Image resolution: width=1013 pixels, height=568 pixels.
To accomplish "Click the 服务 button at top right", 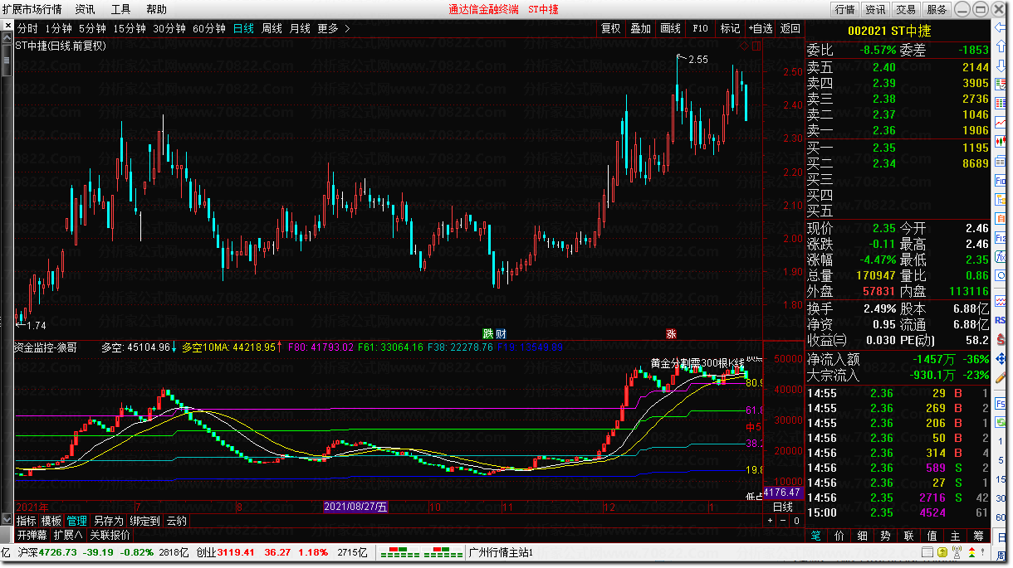I will tap(937, 9).
